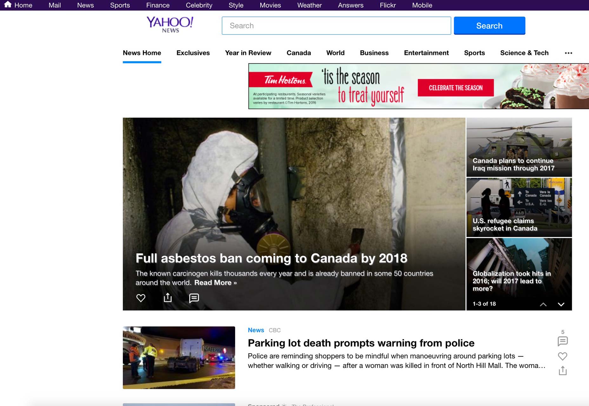This screenshot has height=406, width=589.
Task: Switch to the Science & Tech tab
Action: pos(524,53)
